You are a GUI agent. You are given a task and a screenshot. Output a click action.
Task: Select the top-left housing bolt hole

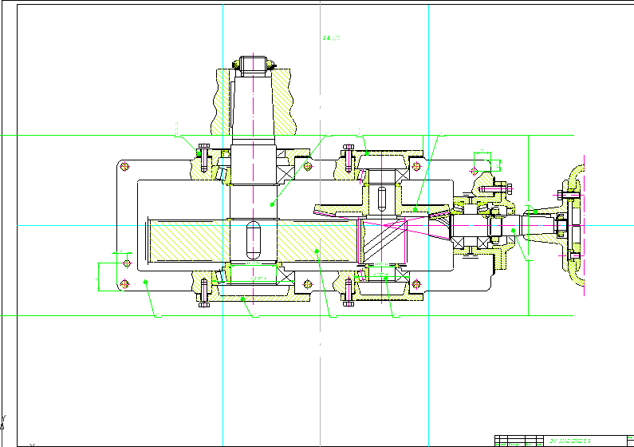124,166
